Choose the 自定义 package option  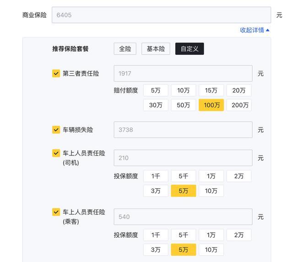click(x=190, y=49)
